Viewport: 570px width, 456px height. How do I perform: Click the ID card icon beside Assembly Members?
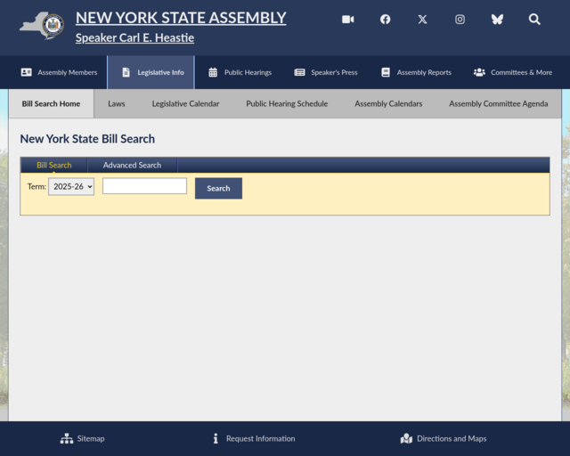[x=26, y=72]
